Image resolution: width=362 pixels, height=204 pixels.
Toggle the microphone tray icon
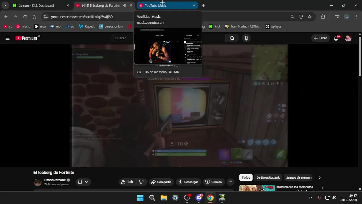point(319,197)
